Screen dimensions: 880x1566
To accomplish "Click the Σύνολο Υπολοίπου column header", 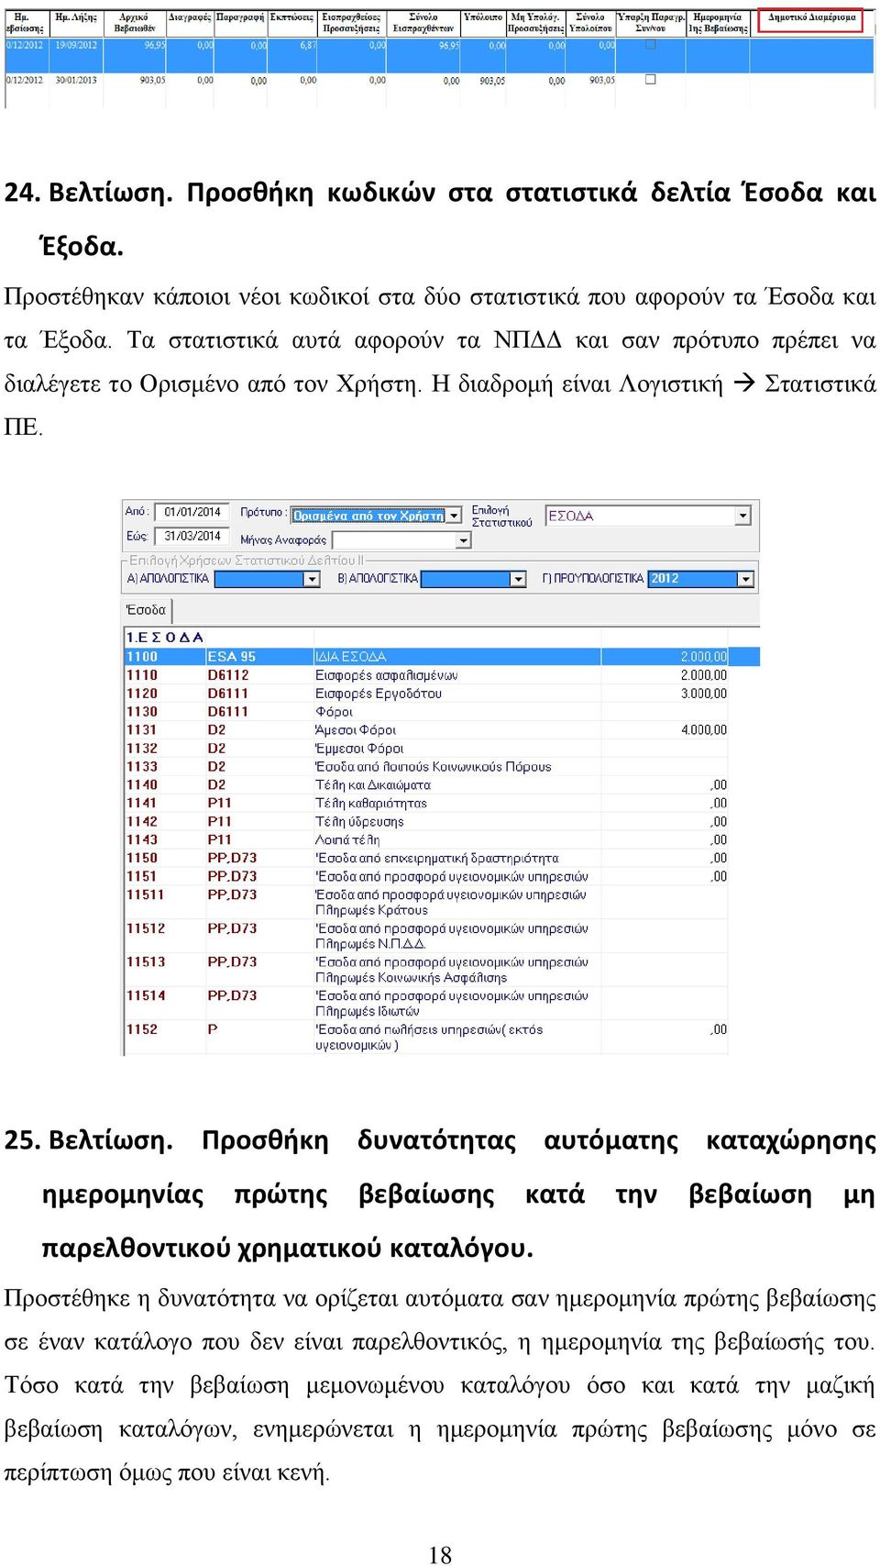I will tap(591, 23).
